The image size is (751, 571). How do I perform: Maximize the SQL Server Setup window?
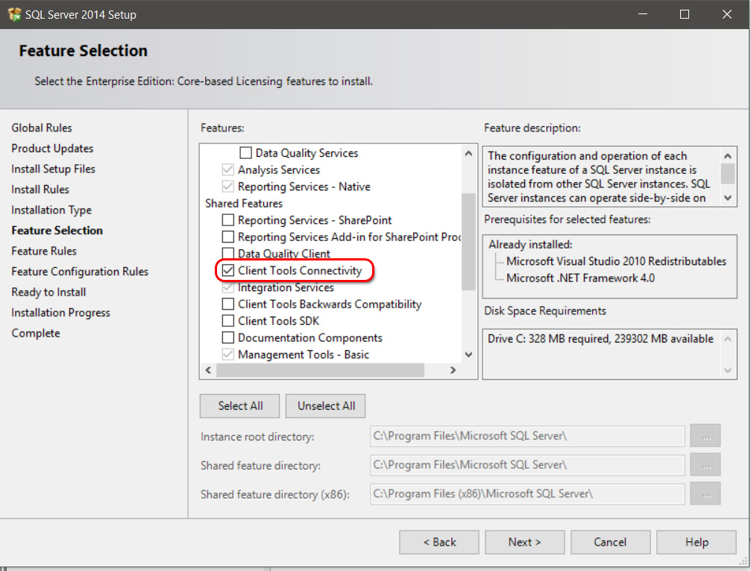685,14
